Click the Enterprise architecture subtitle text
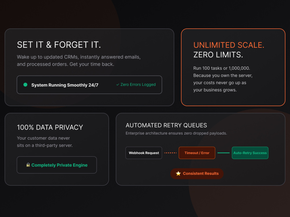The width and height of the screenshot is (290, 217). click(x=176, y=133)
